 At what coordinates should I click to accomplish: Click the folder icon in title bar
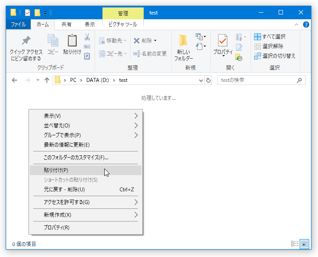[13, 12]
